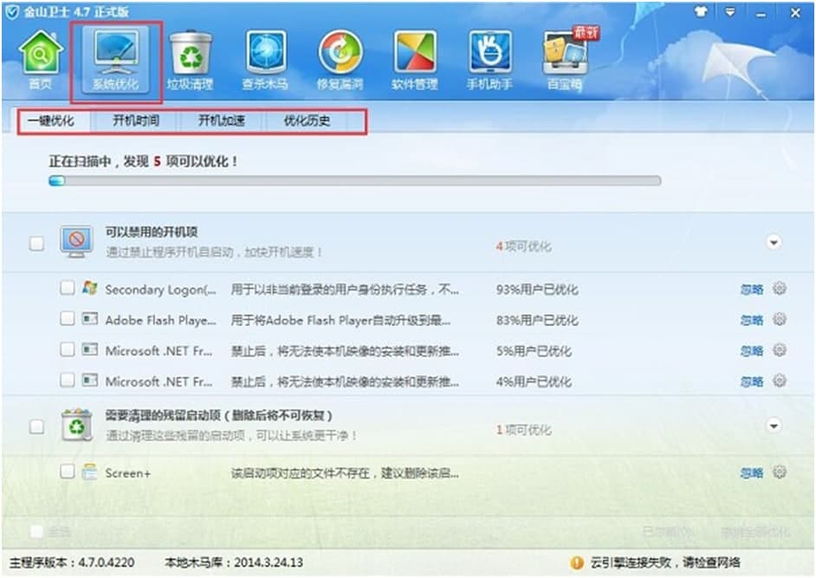Click the 正在扫描中，发现 5 项可以优化 heading

(143, 161)
